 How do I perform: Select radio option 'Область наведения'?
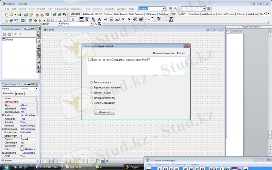pyautogui.click(x=91, y=103)
